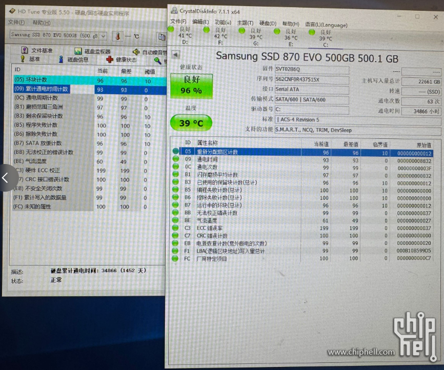Click the 固件 field SVT02B6Q

(x=312, y=69)
